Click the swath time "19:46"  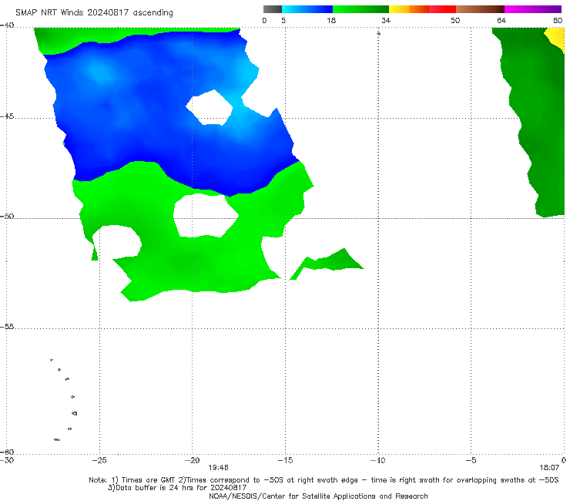[x=218, y=468]
